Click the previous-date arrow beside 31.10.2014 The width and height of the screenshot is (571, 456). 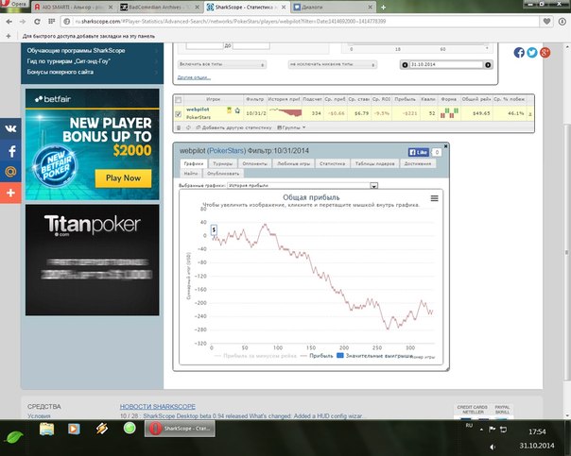pos(405,65)
